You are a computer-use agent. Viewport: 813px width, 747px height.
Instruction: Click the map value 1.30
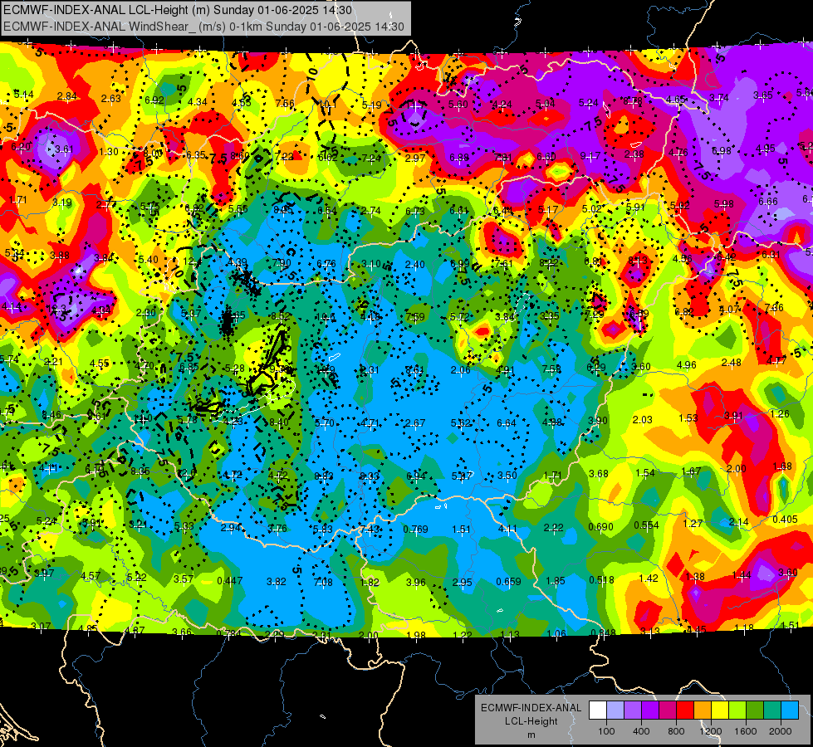click(108, 152)
